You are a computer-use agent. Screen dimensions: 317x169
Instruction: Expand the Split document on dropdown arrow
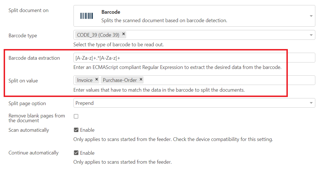tap(311, 16)
